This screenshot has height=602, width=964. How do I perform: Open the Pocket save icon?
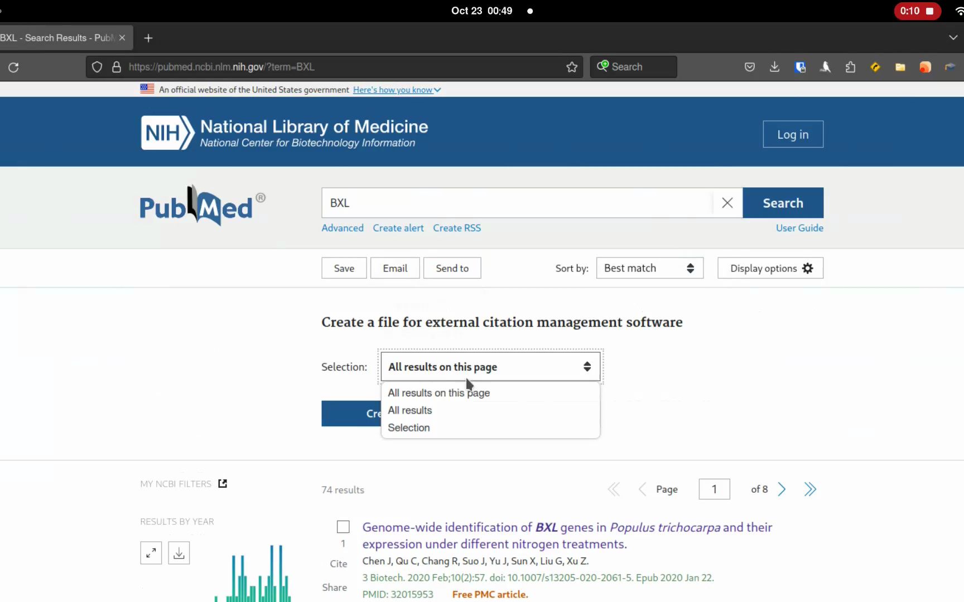pyautogui.click(x=750, y=67)
